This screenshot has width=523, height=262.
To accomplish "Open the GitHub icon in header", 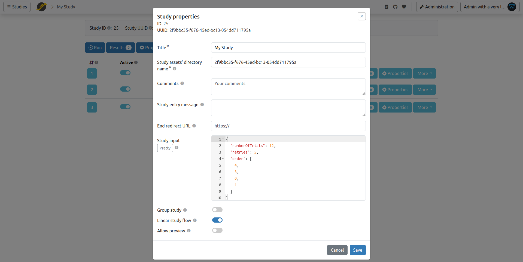I will (x=395, y=7).
